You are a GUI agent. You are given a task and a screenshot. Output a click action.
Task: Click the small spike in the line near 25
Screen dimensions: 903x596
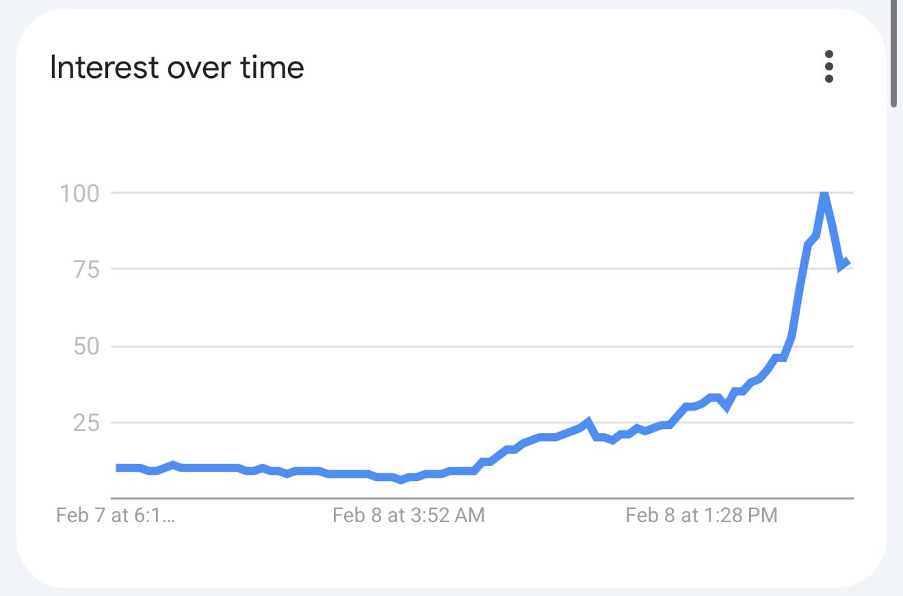[x=588, y=420]
